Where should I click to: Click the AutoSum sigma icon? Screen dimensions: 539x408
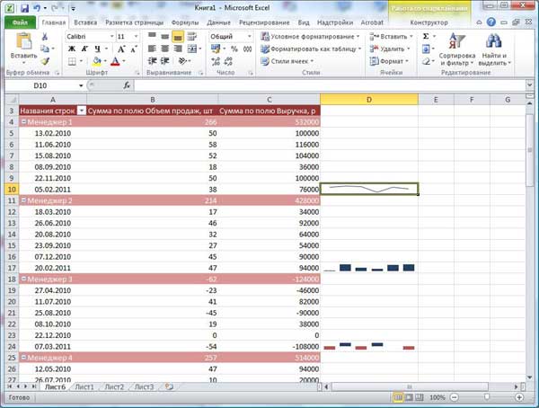coord(426,37)
